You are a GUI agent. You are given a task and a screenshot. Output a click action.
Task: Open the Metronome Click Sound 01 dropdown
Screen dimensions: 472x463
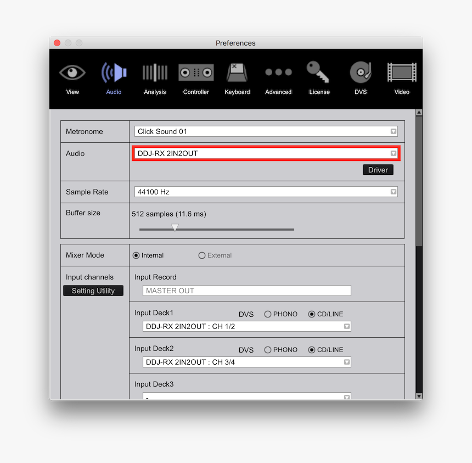(266, 131)
